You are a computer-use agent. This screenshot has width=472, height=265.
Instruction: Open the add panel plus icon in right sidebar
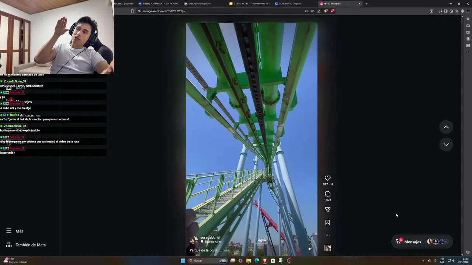(468, 52)
